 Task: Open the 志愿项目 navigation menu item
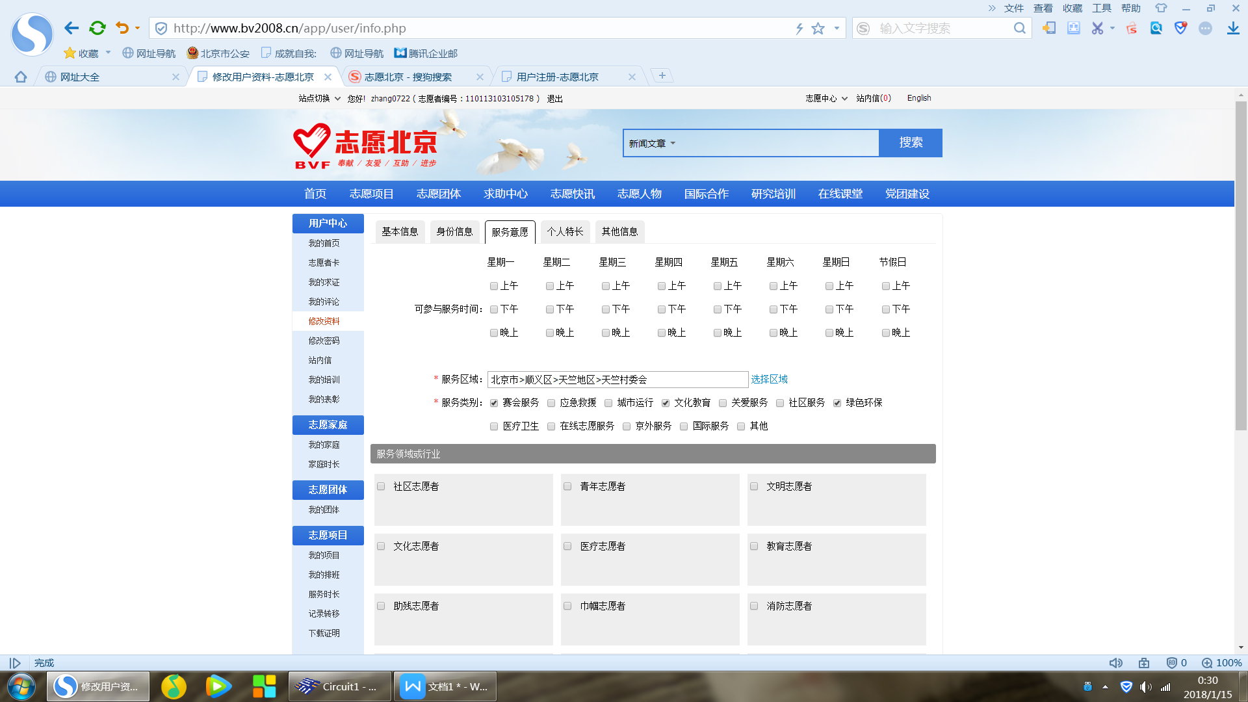371,194
